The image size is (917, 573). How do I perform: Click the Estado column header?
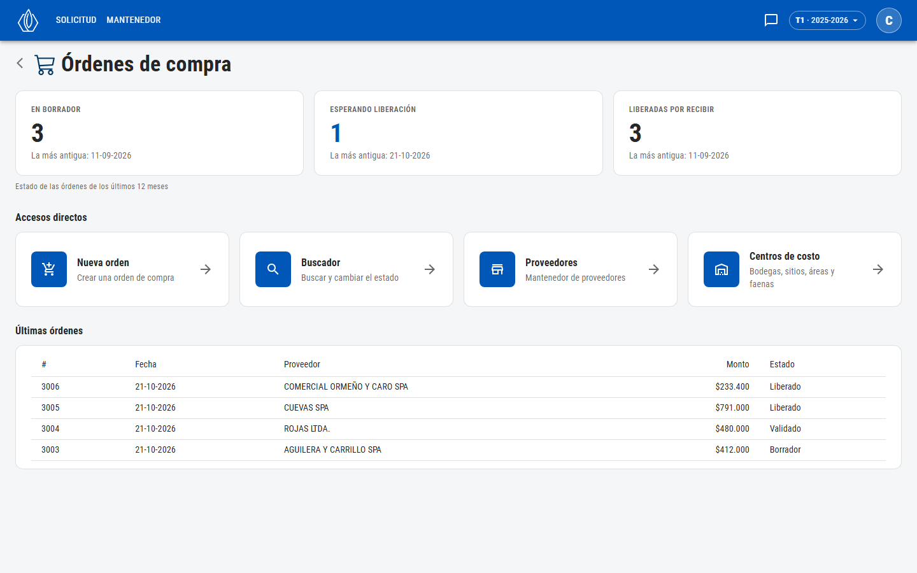(782, 364)
